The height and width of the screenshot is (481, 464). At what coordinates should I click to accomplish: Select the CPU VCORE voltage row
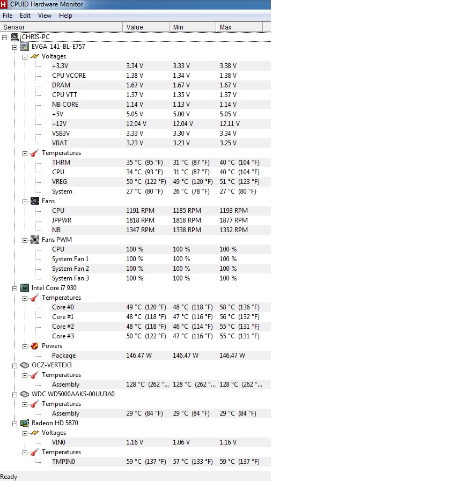coord(161,76)
